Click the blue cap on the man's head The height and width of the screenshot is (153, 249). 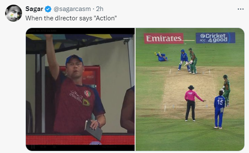74,59
